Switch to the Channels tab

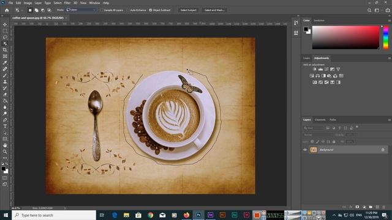(320, 120)
